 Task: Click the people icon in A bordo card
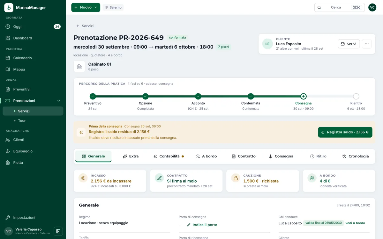click(312, 178)
